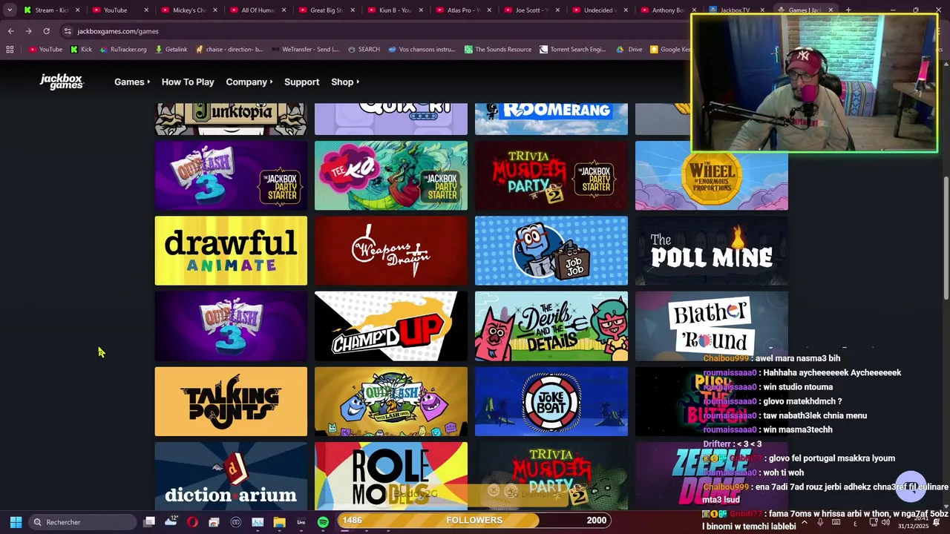Open the Drive bookmark

(x=629, y=50)
